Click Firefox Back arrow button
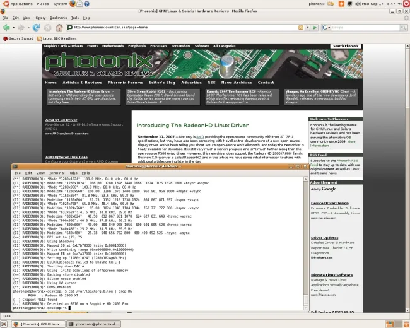410x328 pixels. tap(6, 28)
